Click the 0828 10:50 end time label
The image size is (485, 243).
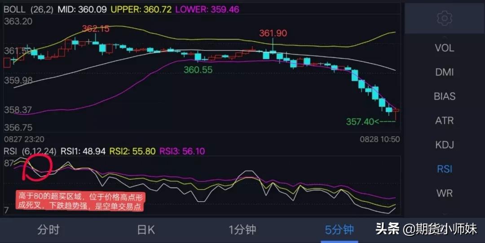(x=380, y=139)
